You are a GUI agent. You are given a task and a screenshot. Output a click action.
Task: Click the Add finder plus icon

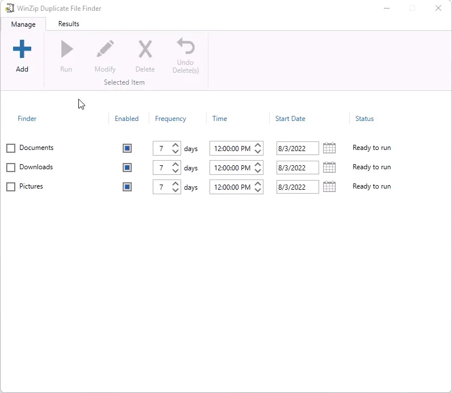point(22,49)
